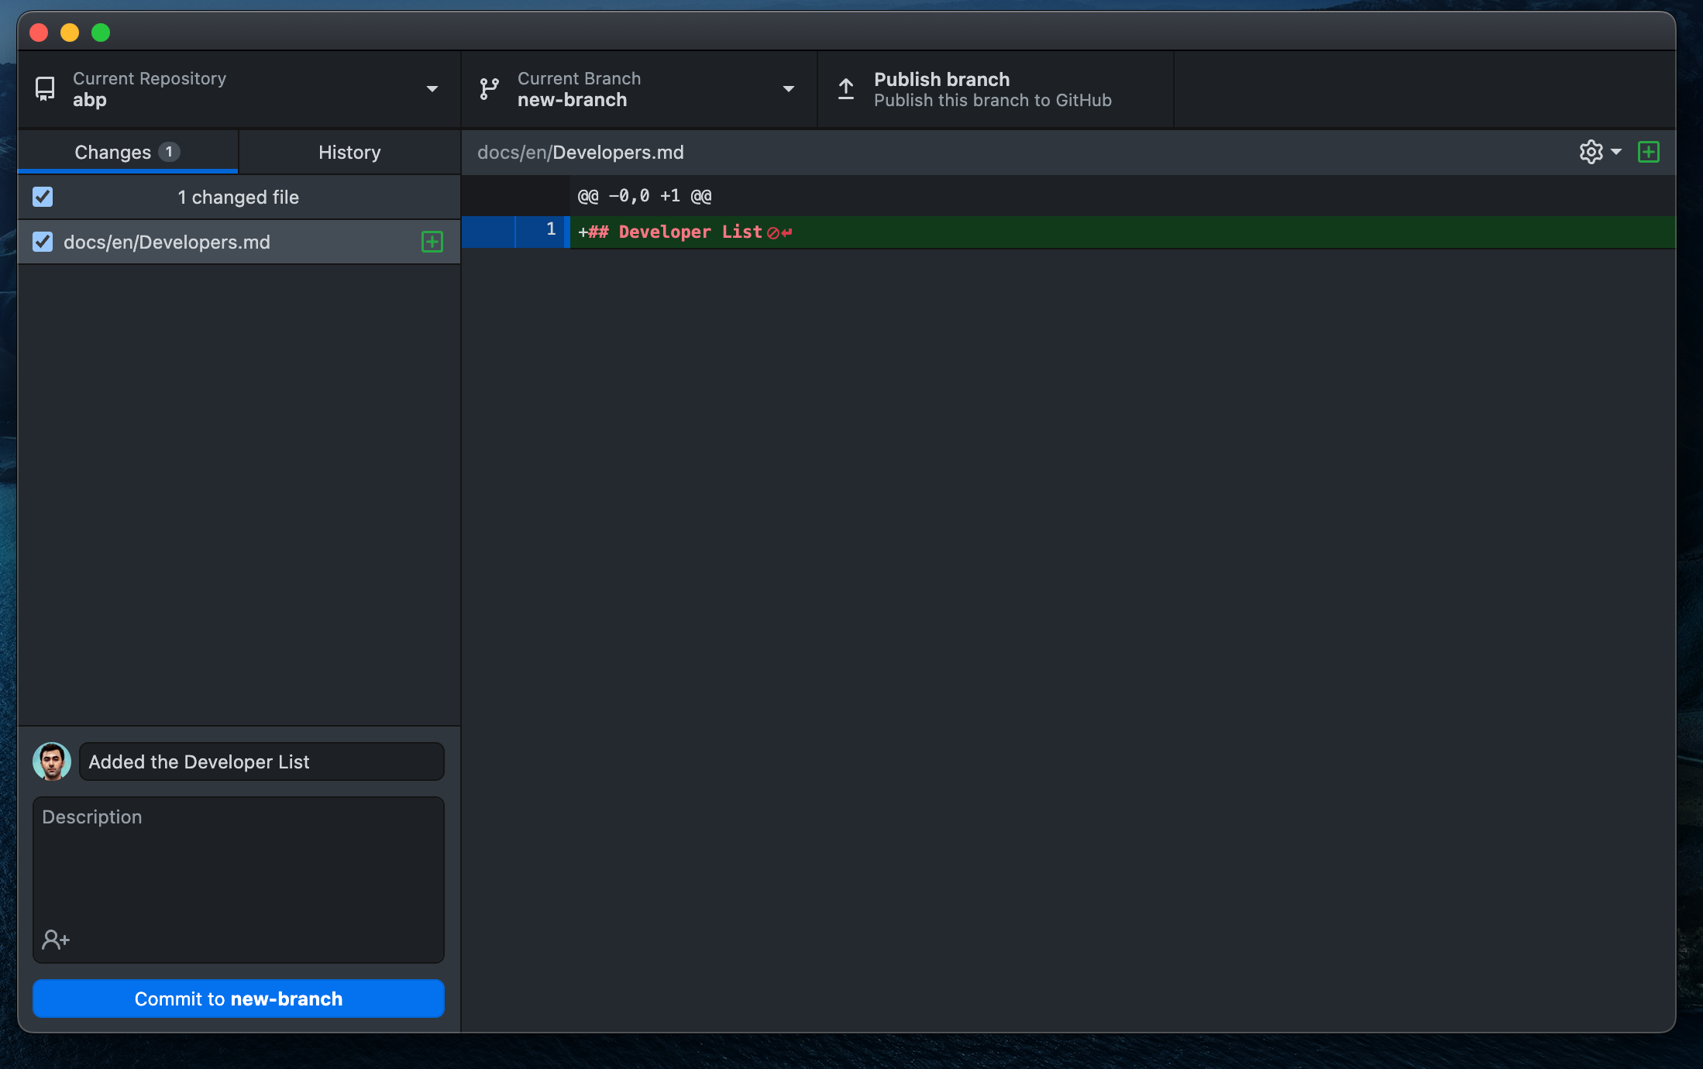
Task: Expand the Current Repository dropdown arrow
Action: point(432,89)
